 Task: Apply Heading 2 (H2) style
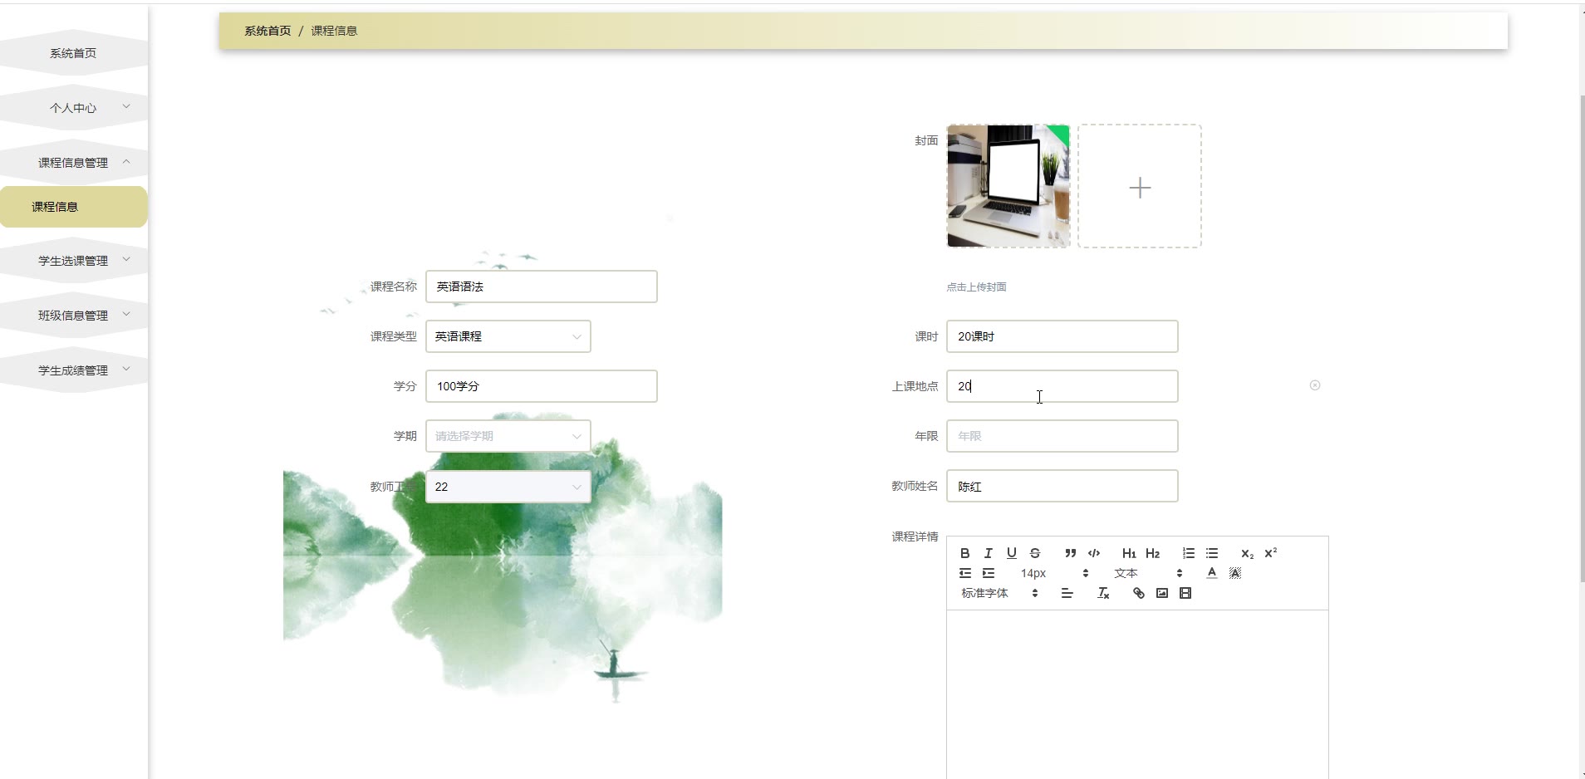(1152, 553)
